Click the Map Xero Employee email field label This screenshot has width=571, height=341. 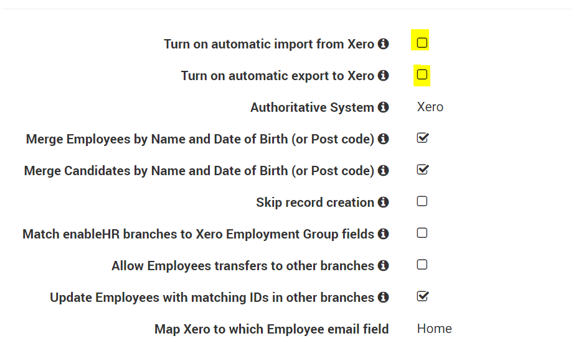[x=271, y=329]
